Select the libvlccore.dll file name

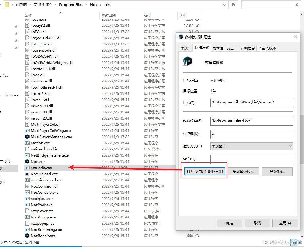coord(41,81)
